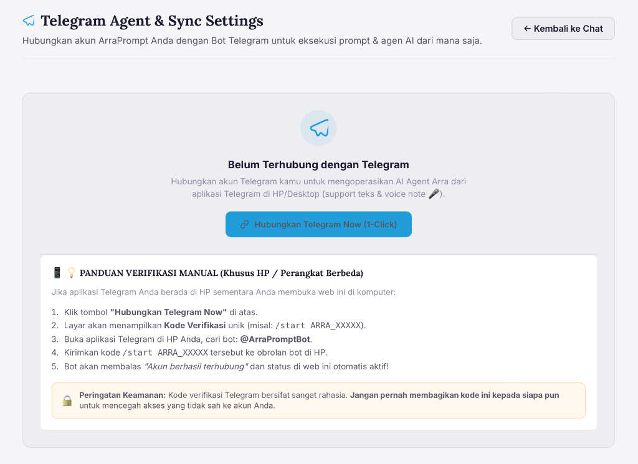Click step 1 text Klik tombol Hubungkan Telegram Now
This screenshot has width=638, height=464.
pyautogui.click(x=161, y=312)
